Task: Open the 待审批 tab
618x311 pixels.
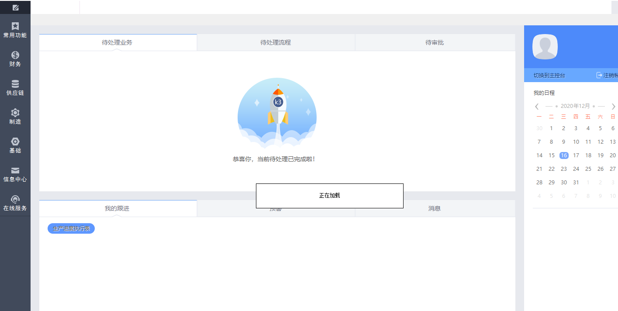Action: click(x=435, y=42)
